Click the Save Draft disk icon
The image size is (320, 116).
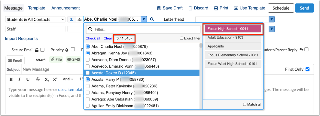click(x=159, y=8)
